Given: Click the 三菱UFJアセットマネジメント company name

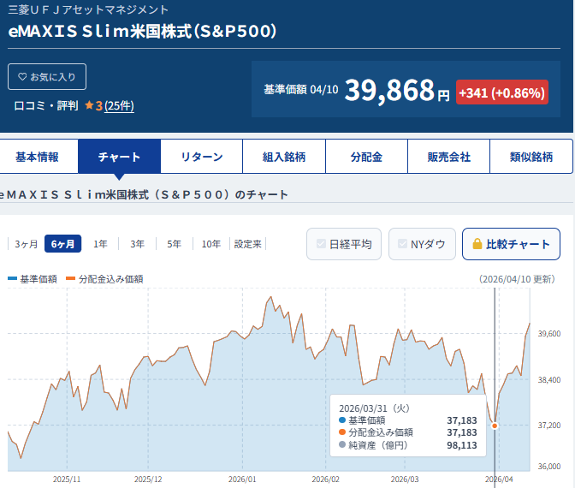Looking at the screenshot, I should (88, 9).
